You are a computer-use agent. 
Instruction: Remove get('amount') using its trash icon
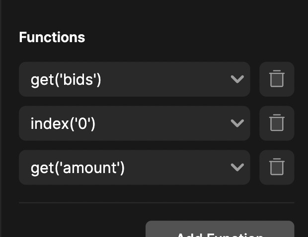pyautogui.click(x=277, y=167)
